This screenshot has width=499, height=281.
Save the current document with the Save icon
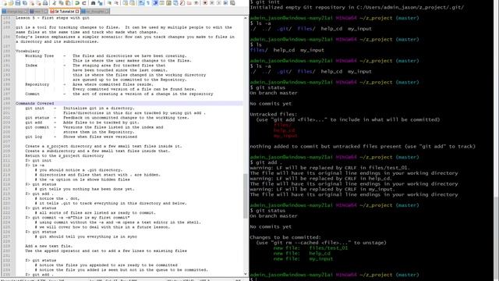pos(18,3)
